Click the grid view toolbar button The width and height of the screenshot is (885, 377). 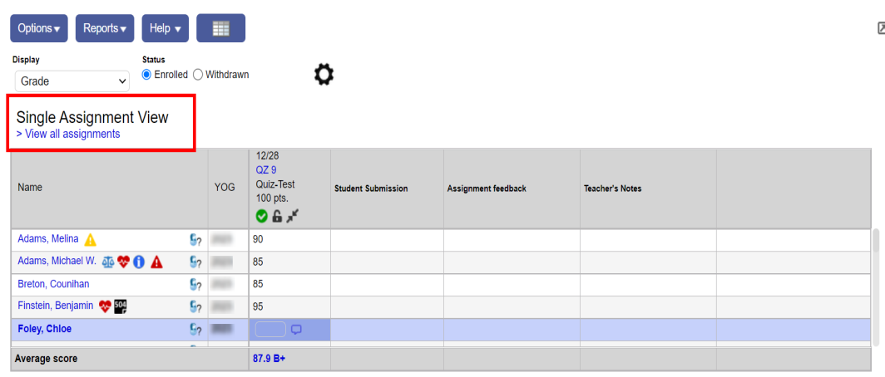[x=220, y=28]
